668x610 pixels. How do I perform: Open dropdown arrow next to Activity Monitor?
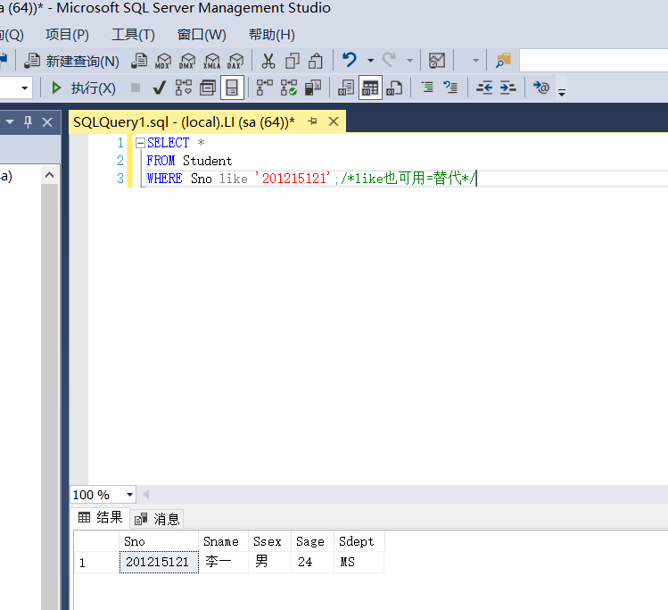click(x=476, y=61)
